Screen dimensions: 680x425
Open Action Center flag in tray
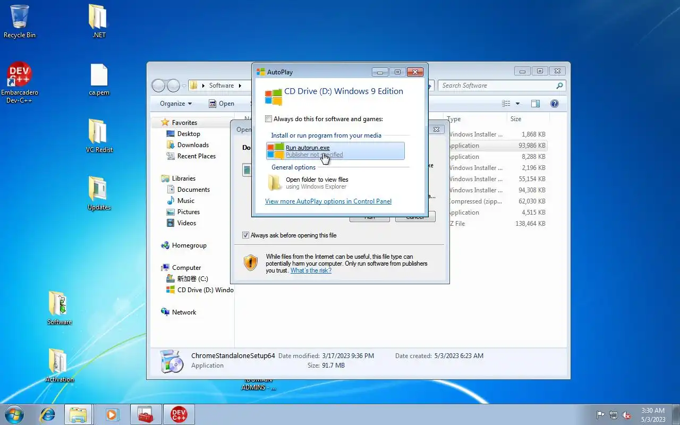coord(600,415)
